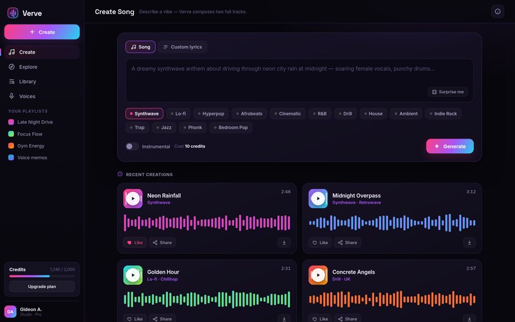Select the Phonk genre chip

pos(193,128)
